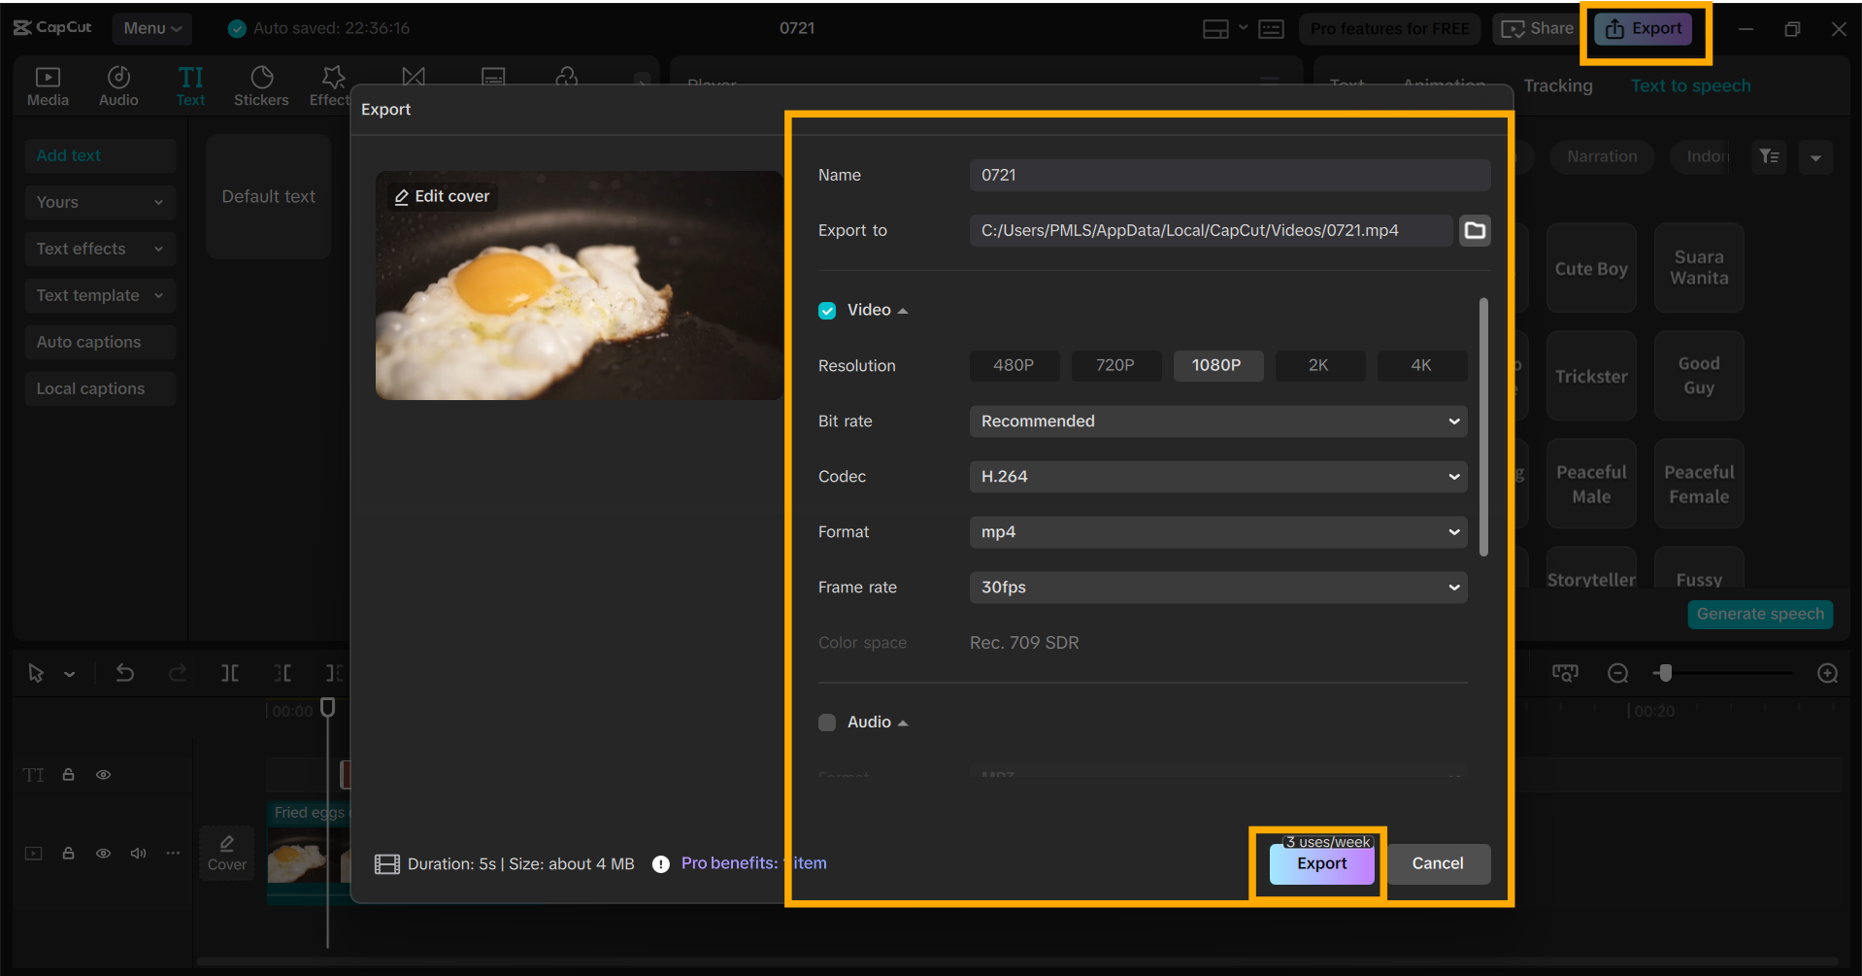Image resolution: width=1862 pixels, height=976 pixels.
Task: Click the timeline zoom slider handle
Action: tap(1666, 673)
